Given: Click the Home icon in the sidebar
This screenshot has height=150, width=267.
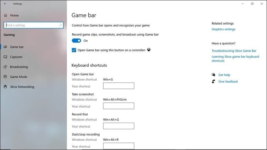Looking at the screenshot, I should [5, 16].
